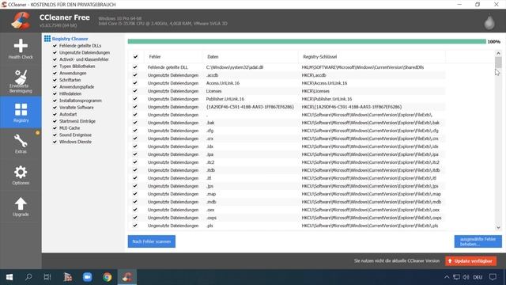Viewport: 506px width, 285px height.
Task: Toggle select-all checkbox in table header
Action: pyautogui.click(x=135, y=56)
